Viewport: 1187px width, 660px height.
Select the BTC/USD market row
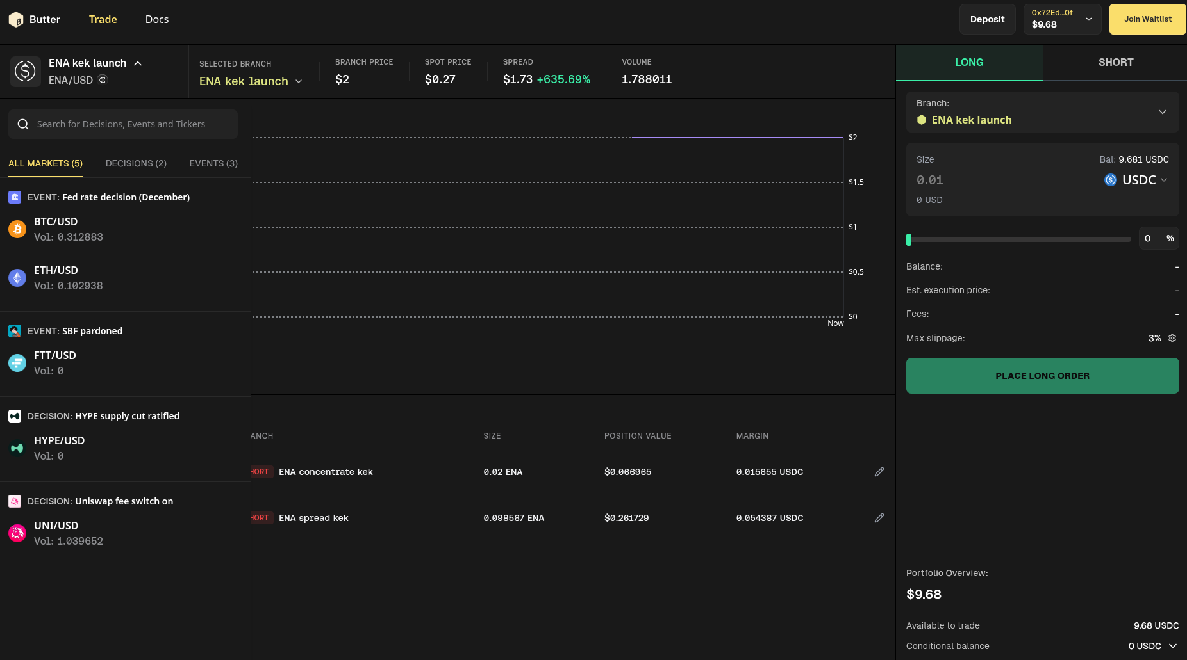click(125, 229)
